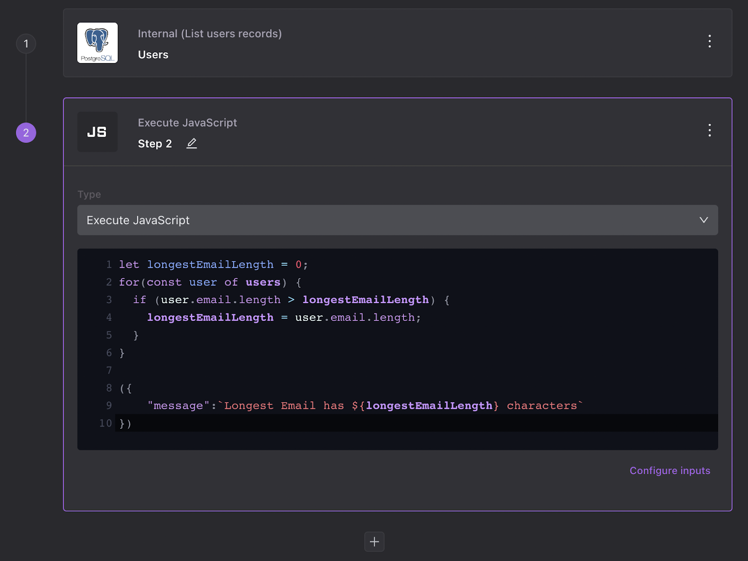748x561 pixels.
Task: Click the Internal (List users records) title
Action: click(x=209, y=34)
